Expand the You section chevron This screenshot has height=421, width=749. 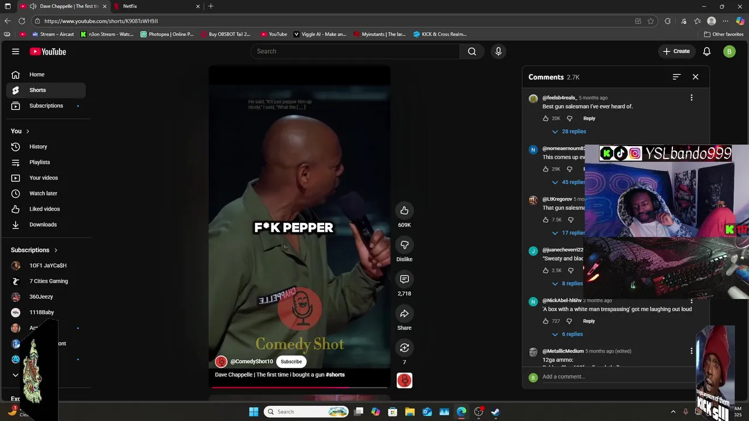28,131
